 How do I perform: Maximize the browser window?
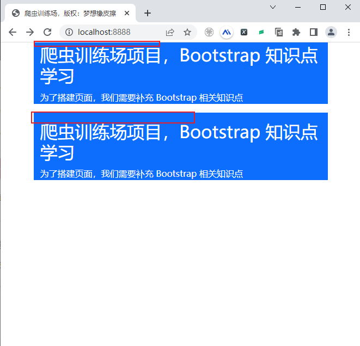click(323, 7)
